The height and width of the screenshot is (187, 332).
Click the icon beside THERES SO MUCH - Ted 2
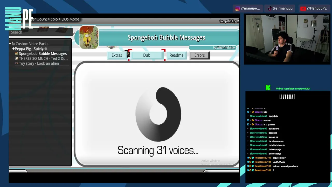[16, 58]
